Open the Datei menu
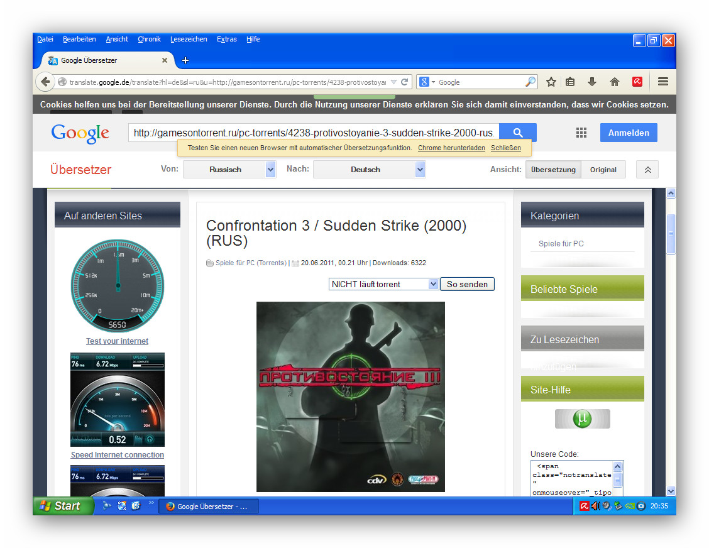Viewport: 709px width, 548px height. 45,40
